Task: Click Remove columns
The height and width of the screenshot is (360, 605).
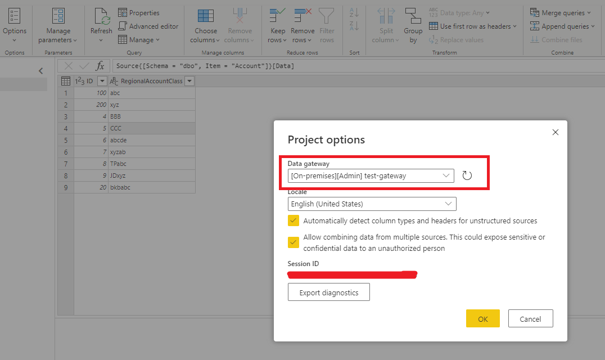Action: 239,25
